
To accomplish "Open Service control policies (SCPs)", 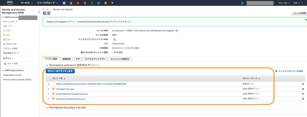I will (x=17, y=80).
